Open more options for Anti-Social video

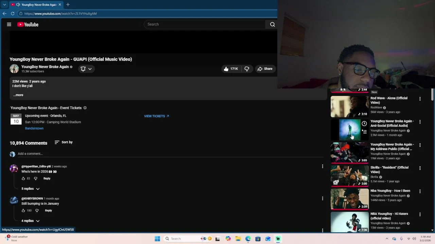pyautogui.click(x=420, y=122)
